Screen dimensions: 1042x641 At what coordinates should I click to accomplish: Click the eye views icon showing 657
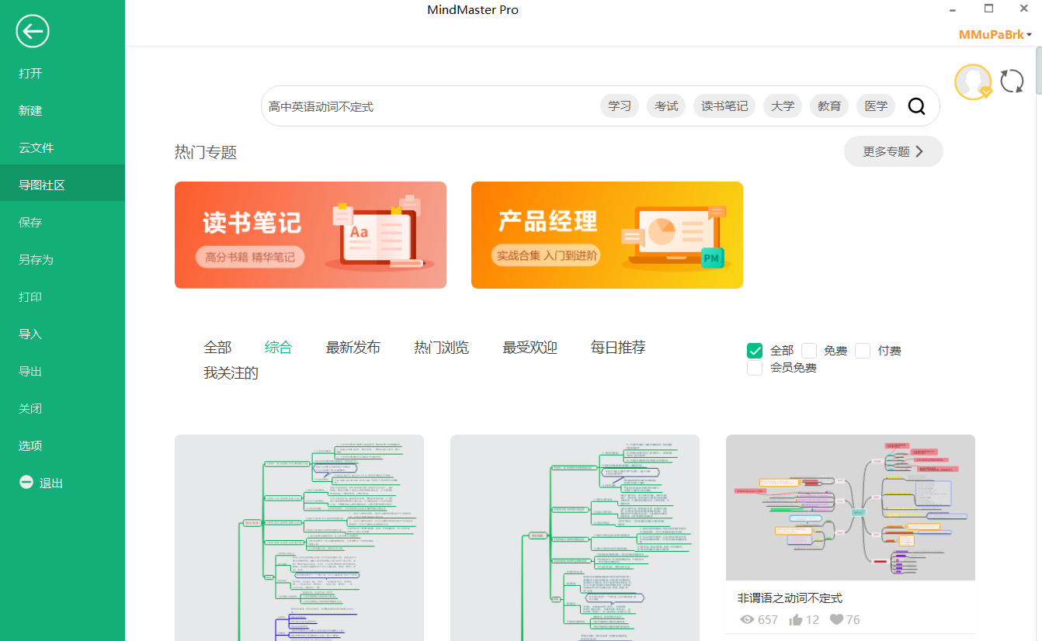point(748,619)
